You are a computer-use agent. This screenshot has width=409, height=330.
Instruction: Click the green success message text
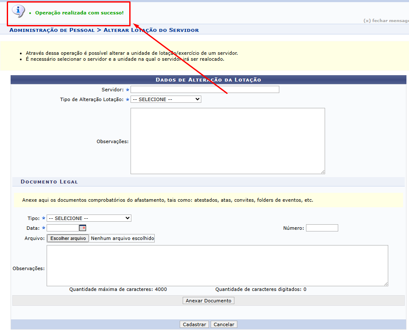coord(79,13)
